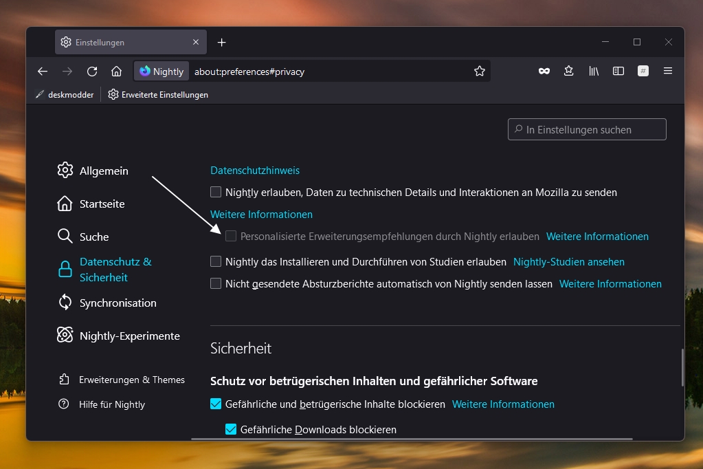Open Weitere Informationen below the Mozilla data checkbox
This screenshot has width=703, height=469.
point(261,215)
